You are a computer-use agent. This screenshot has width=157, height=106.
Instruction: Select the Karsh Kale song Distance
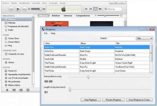click(97, 59)
